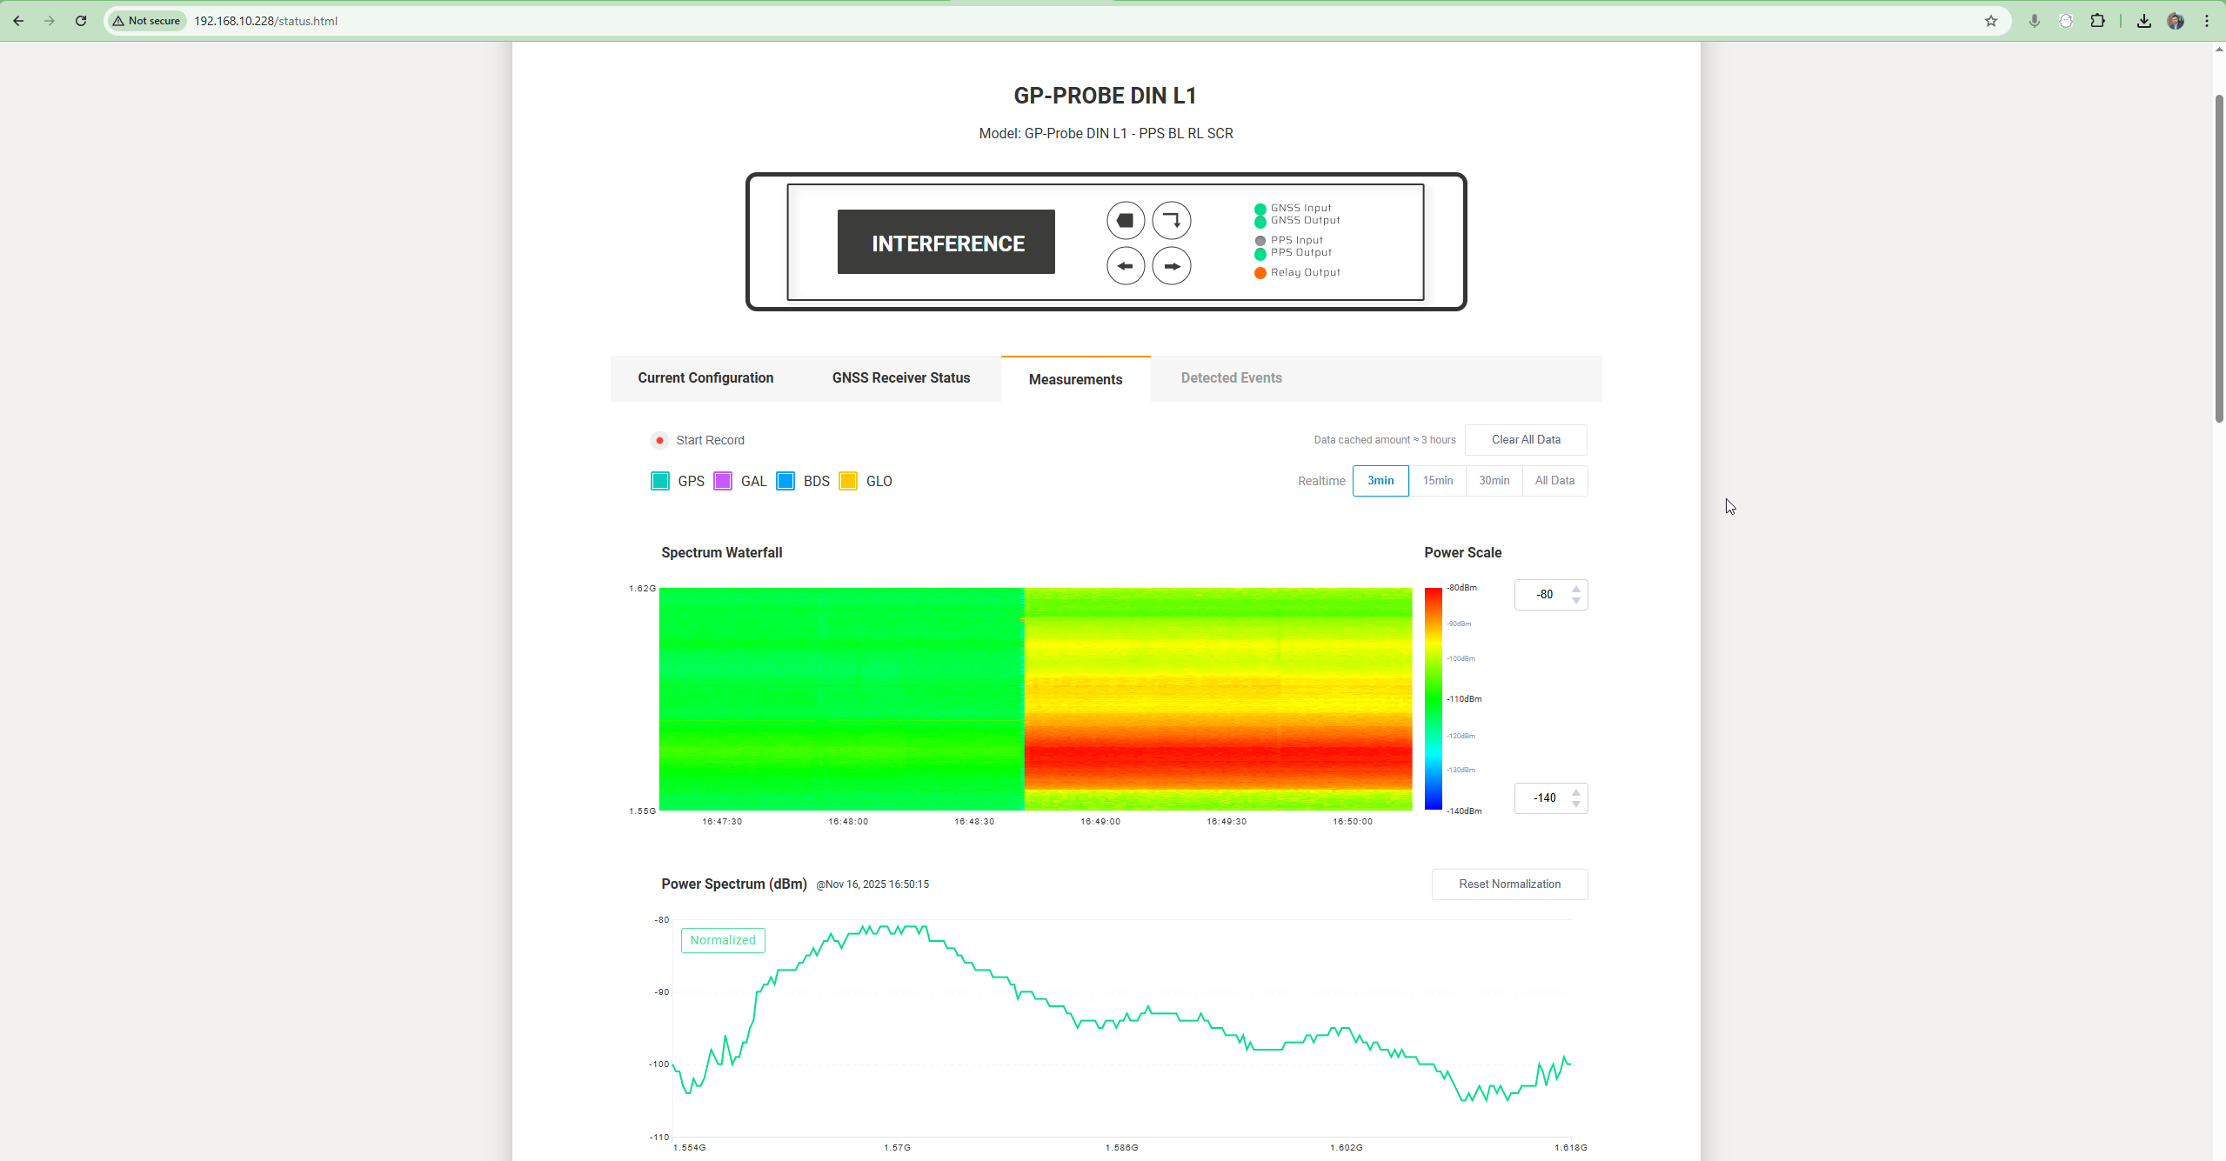Open the browser extensions puzzle icon
The height and width of the screenshot is (1161, 2226).
point(2097,21)
